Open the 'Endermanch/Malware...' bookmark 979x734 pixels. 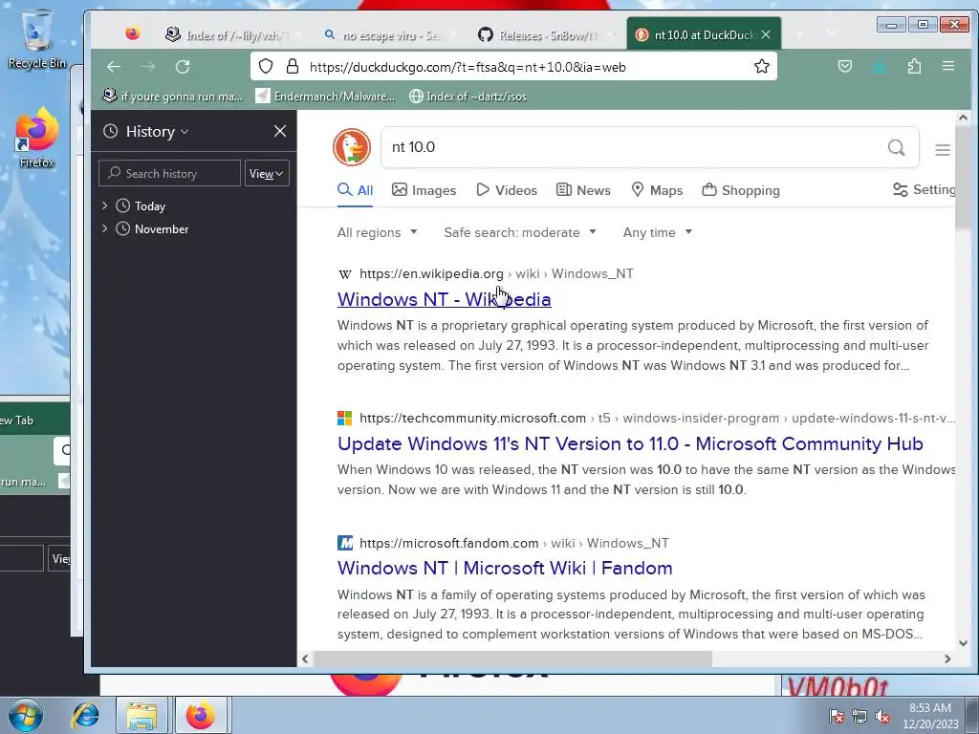pos(325,97)
